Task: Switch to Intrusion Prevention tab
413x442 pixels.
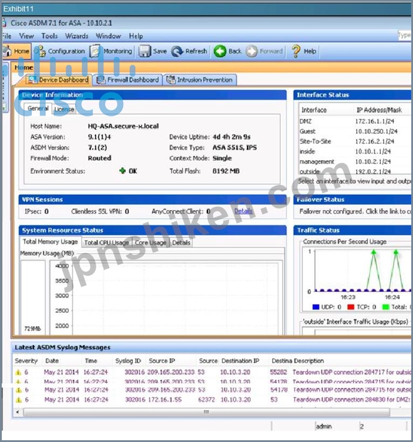Action: pyautogui.click(x=200, y=80)
